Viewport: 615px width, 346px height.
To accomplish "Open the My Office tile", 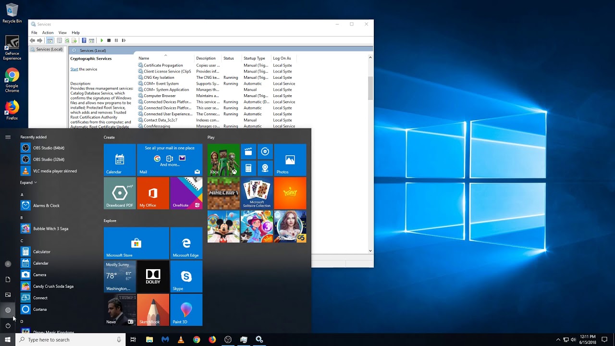I will coord(153,193).
